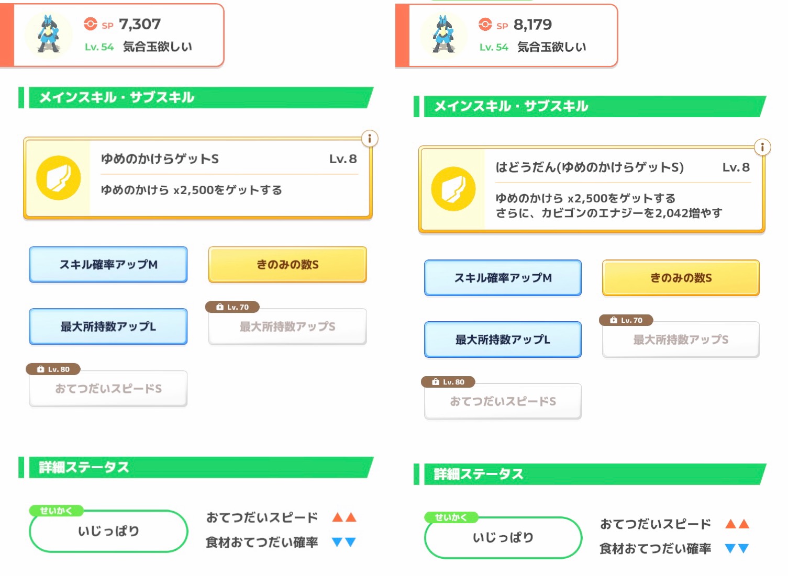788x576 pixels.
Task: Tap left locked Lv. 70 badge
Action: [232, 307]
